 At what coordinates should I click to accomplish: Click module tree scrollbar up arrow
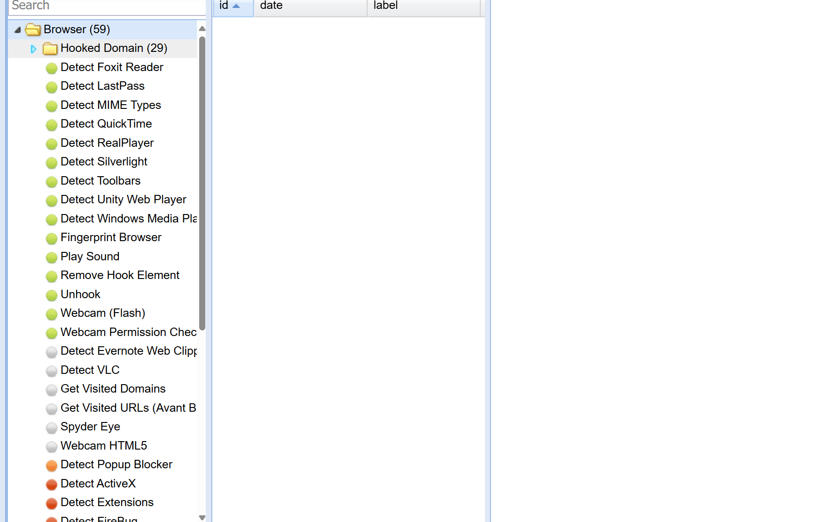[202, 29]
